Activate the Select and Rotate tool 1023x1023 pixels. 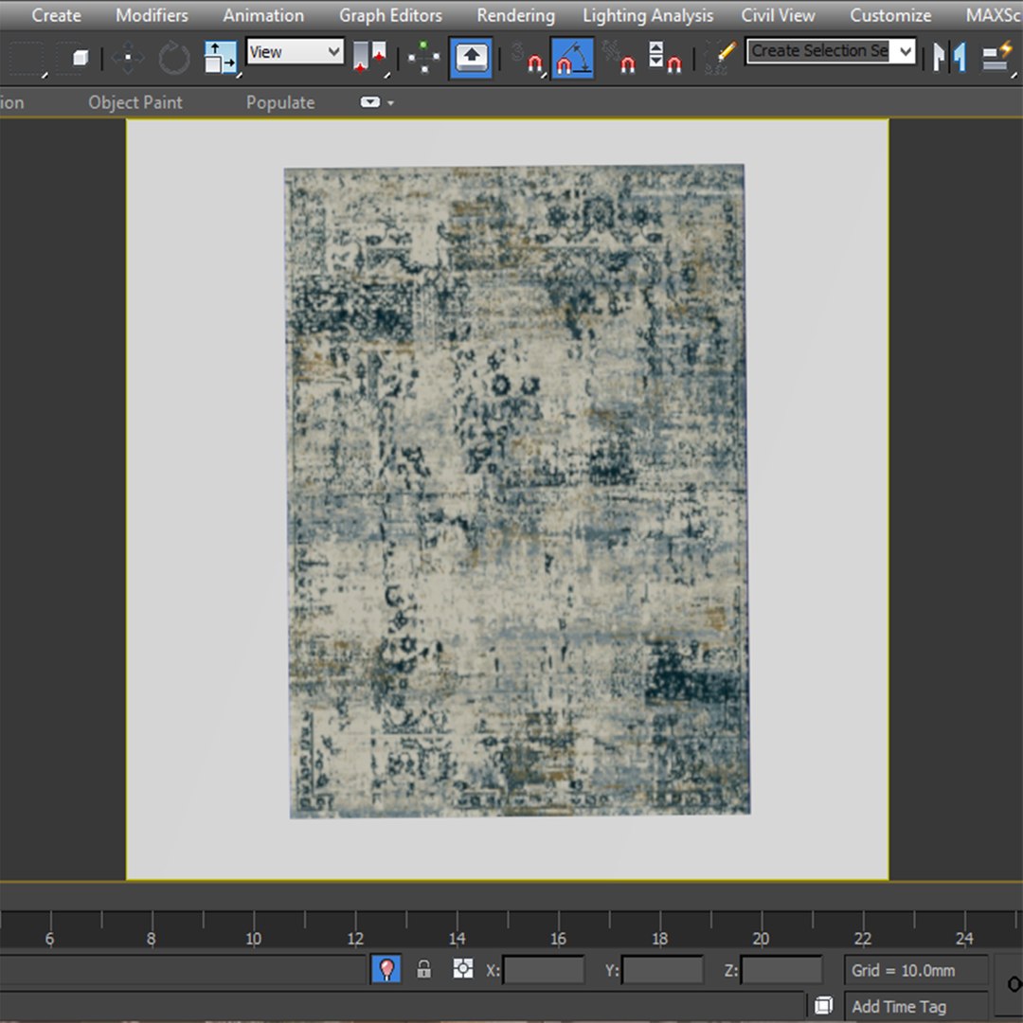[174, 58]
